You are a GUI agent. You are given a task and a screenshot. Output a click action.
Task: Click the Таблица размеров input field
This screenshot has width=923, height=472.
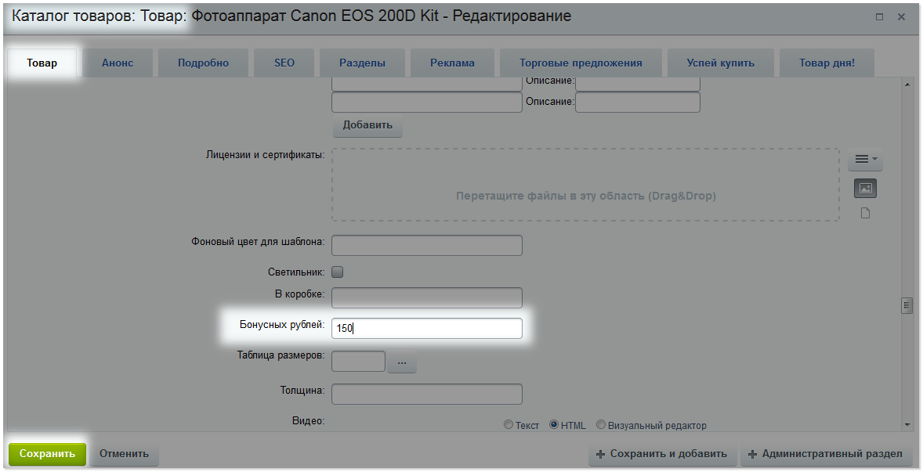(x=359, y=361)
